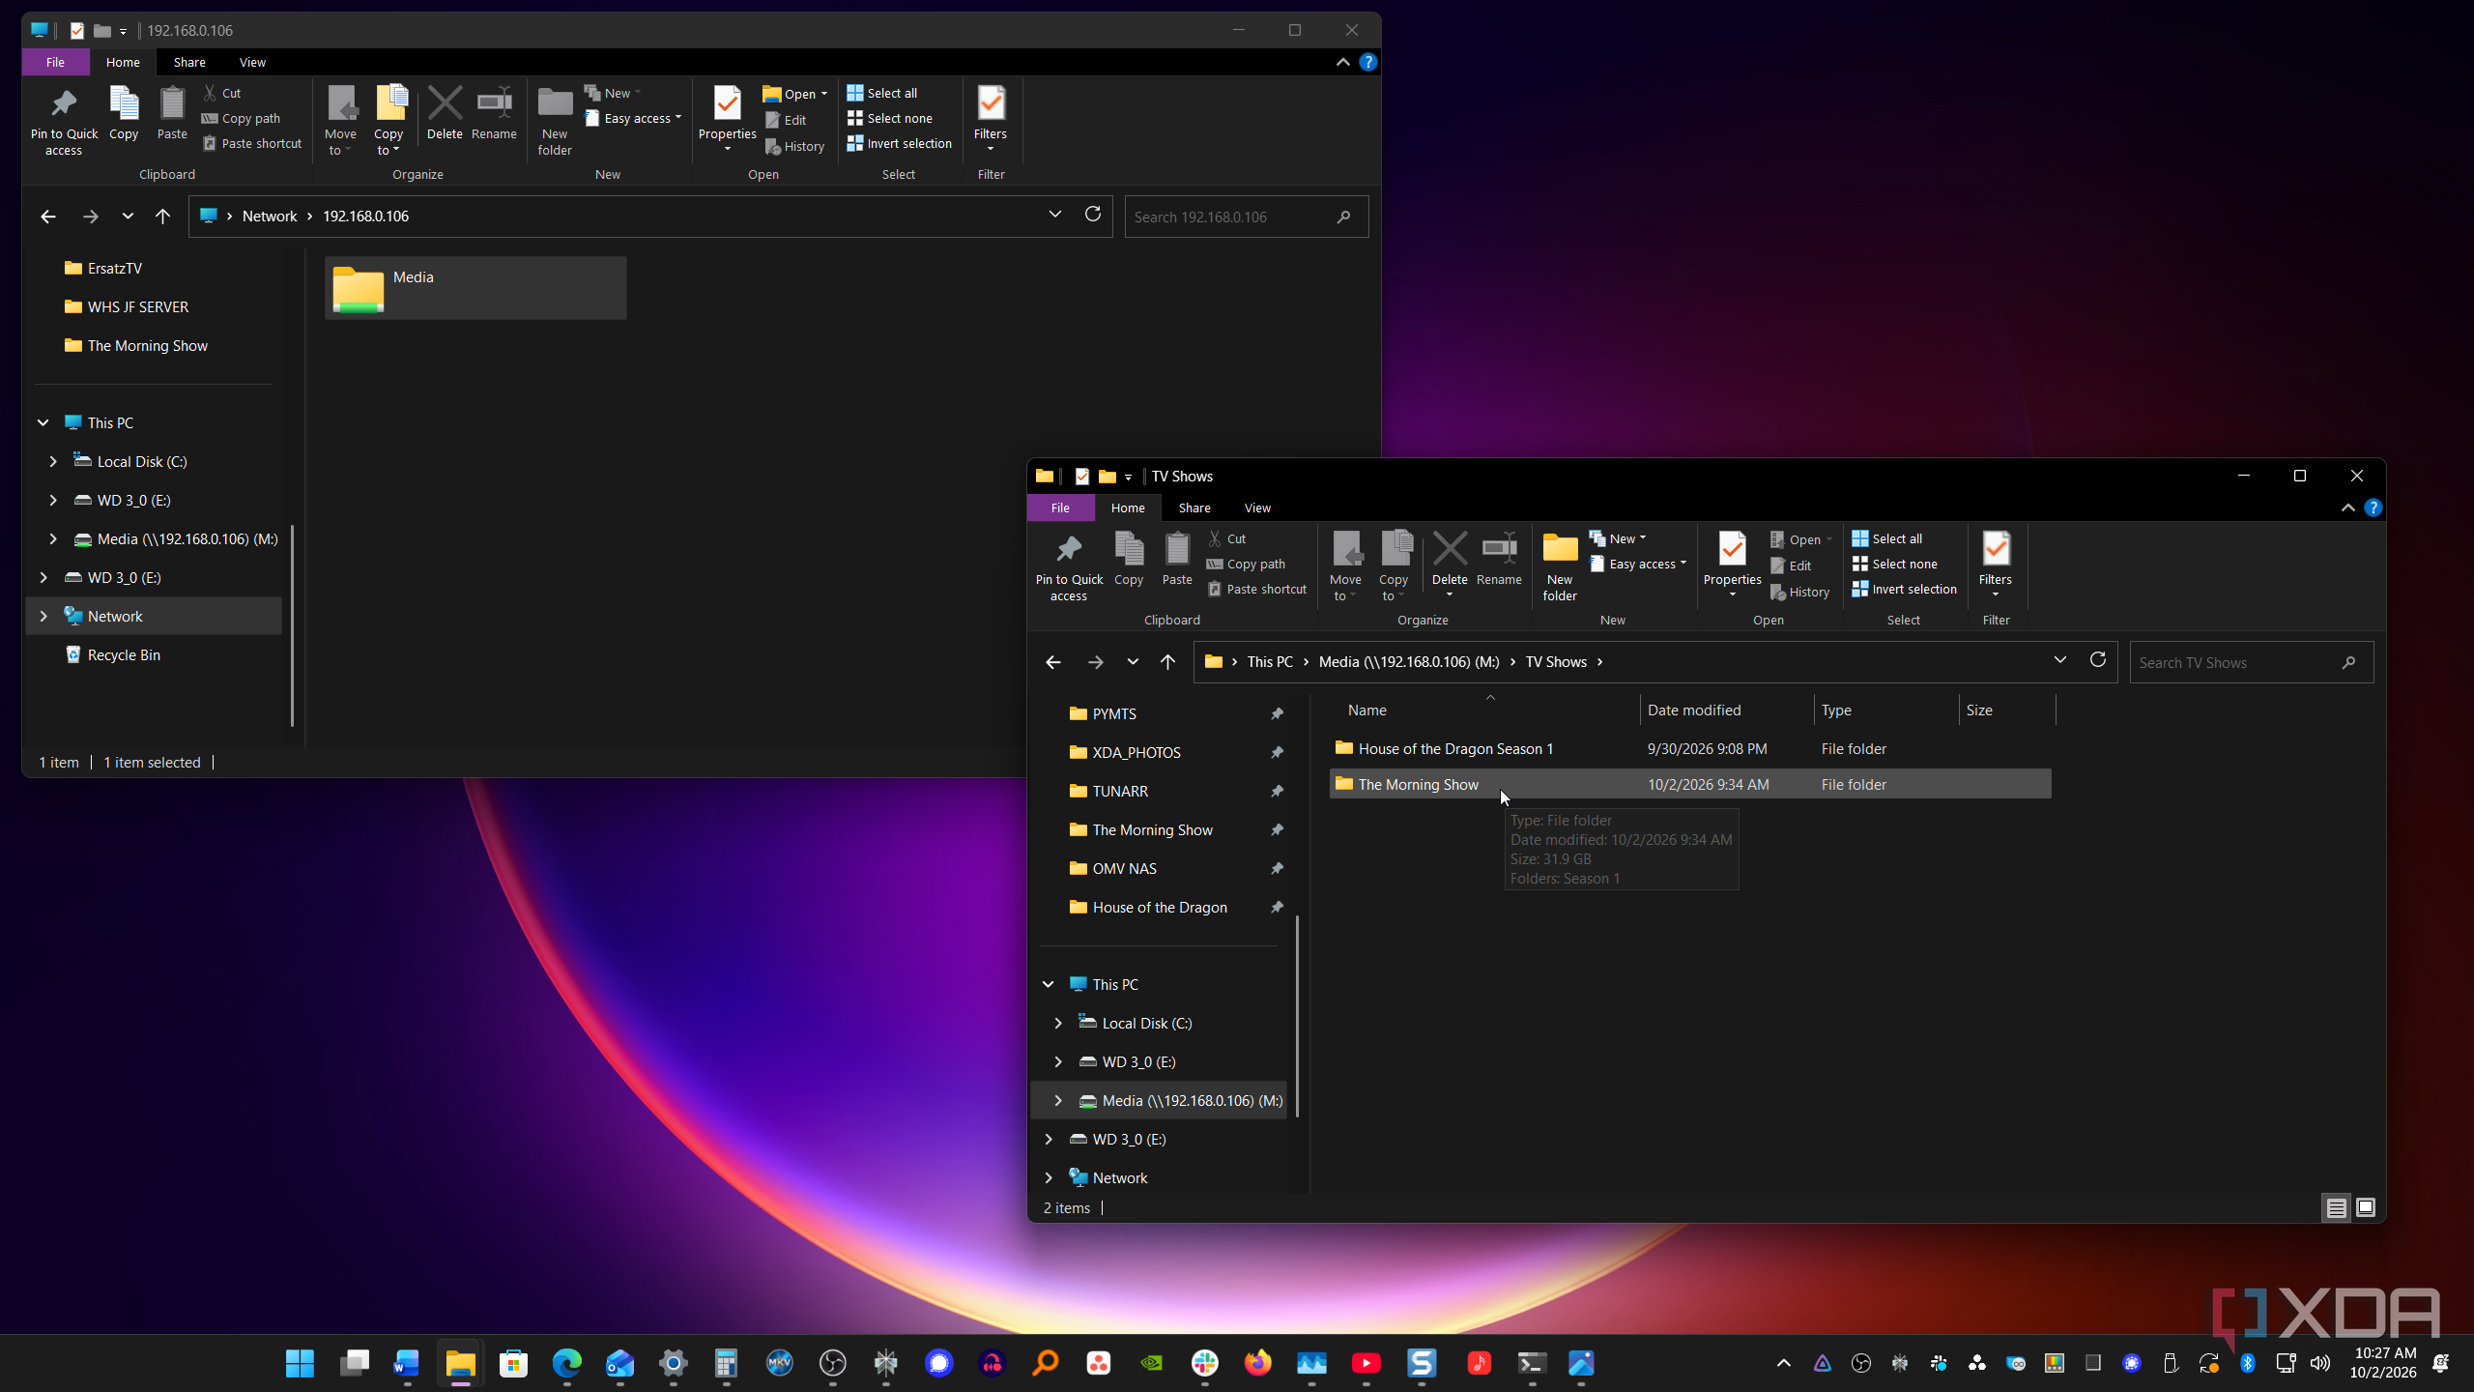Viewport: 2474px width, 1392px height.
Task: Open Microsoft Edge from taskbar
Action: (x=566, y=1363)
